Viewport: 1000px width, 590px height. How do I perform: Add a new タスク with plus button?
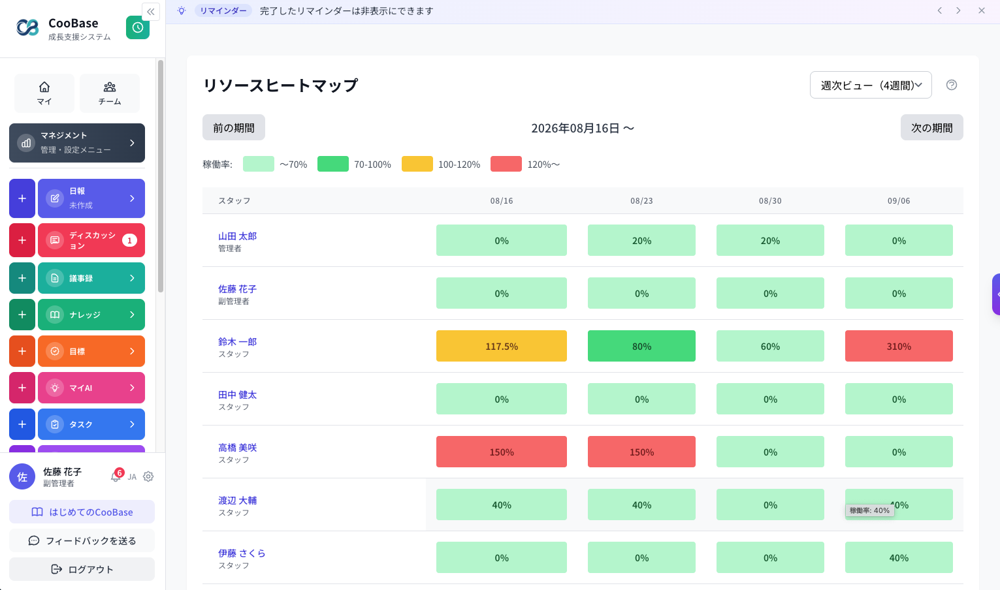[x=22, y=424]
